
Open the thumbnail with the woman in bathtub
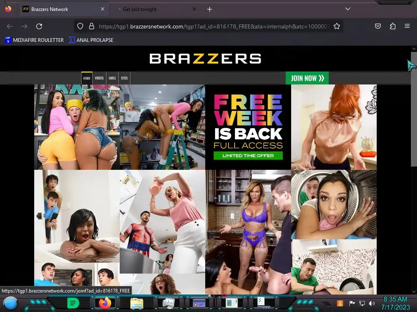click(77, 216)
